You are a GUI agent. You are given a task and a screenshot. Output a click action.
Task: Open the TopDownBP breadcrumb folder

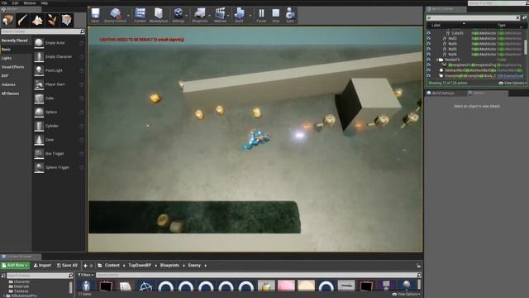140,266
